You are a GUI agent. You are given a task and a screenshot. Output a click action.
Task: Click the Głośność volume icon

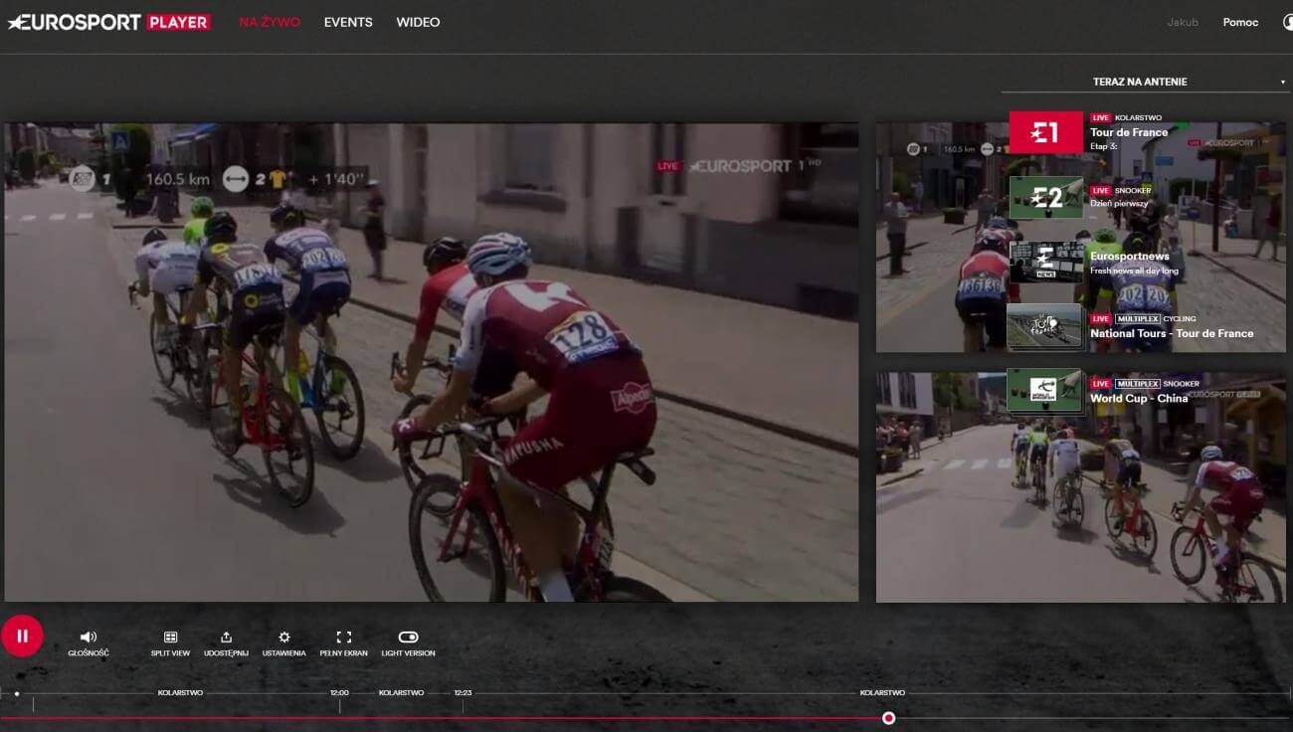[x=89, y=637]
